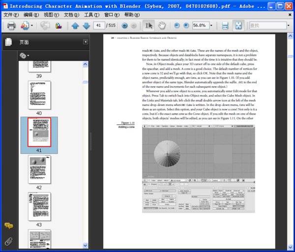Click the Figure 1.10 cone screenshot image
Screen dimensions: 295x252
[199, 169]
